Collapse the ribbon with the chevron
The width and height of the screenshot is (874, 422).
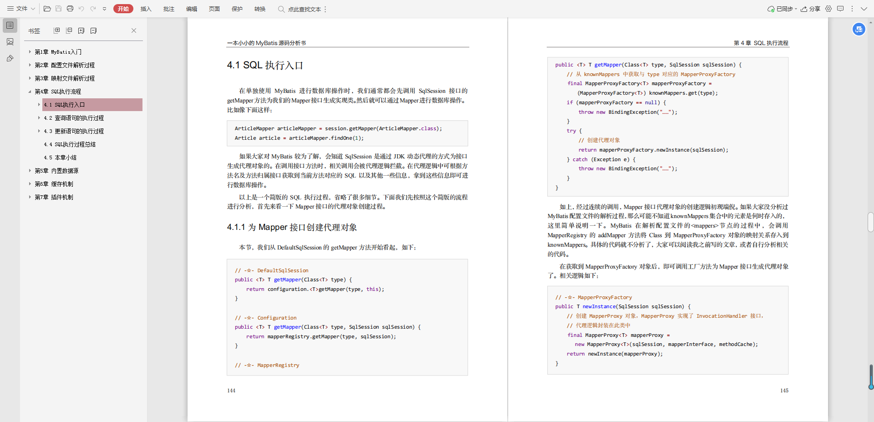(864, 9)
